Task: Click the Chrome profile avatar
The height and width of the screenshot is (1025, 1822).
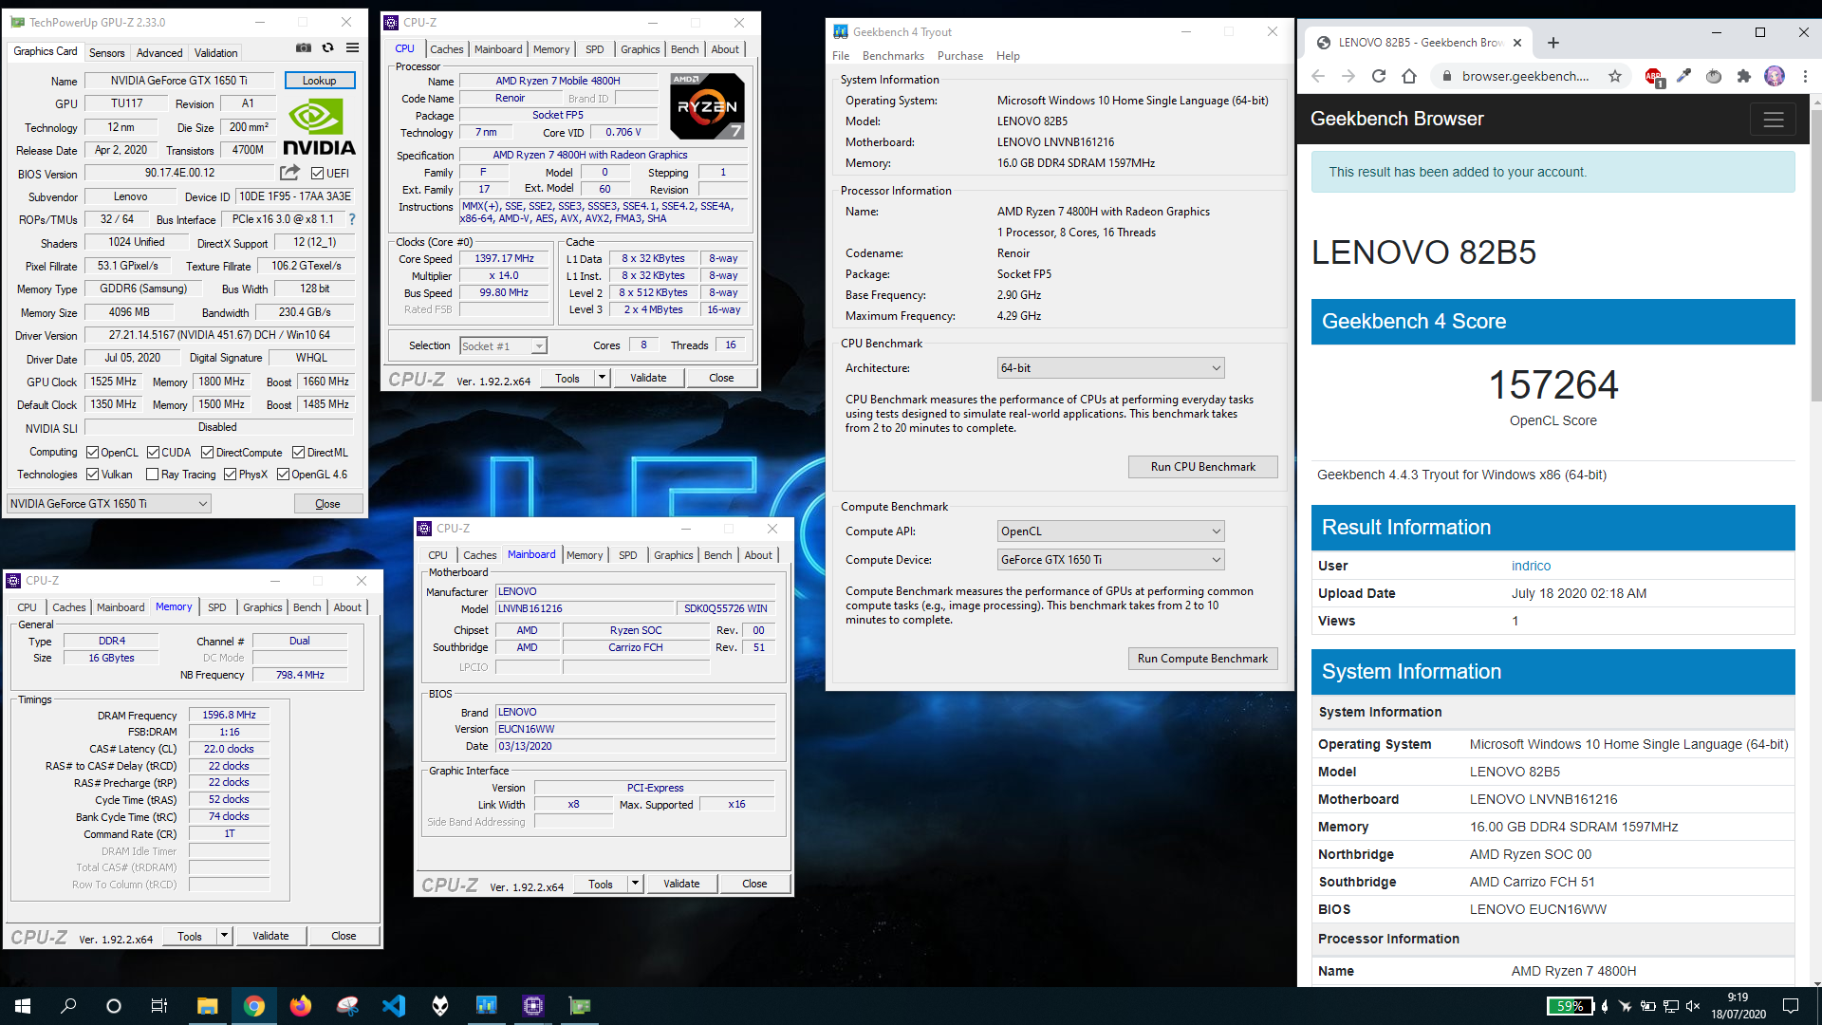Action: (1775, 76)
